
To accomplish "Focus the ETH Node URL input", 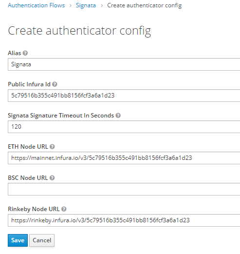I will pos(124,158).
